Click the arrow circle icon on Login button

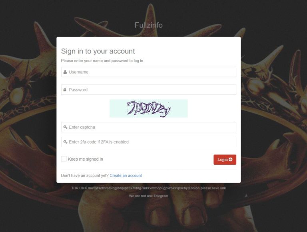click(231, 159)
